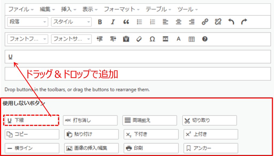Screen dimensions: 274x156
Task: Expand the スタイル style dropdown
Action: pyautogui.click(x=71, y=22)
